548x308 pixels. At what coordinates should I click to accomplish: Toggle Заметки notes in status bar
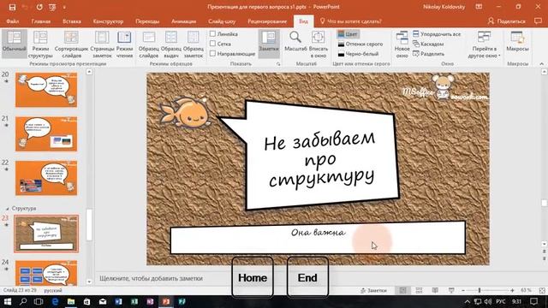tap(373, 290)
